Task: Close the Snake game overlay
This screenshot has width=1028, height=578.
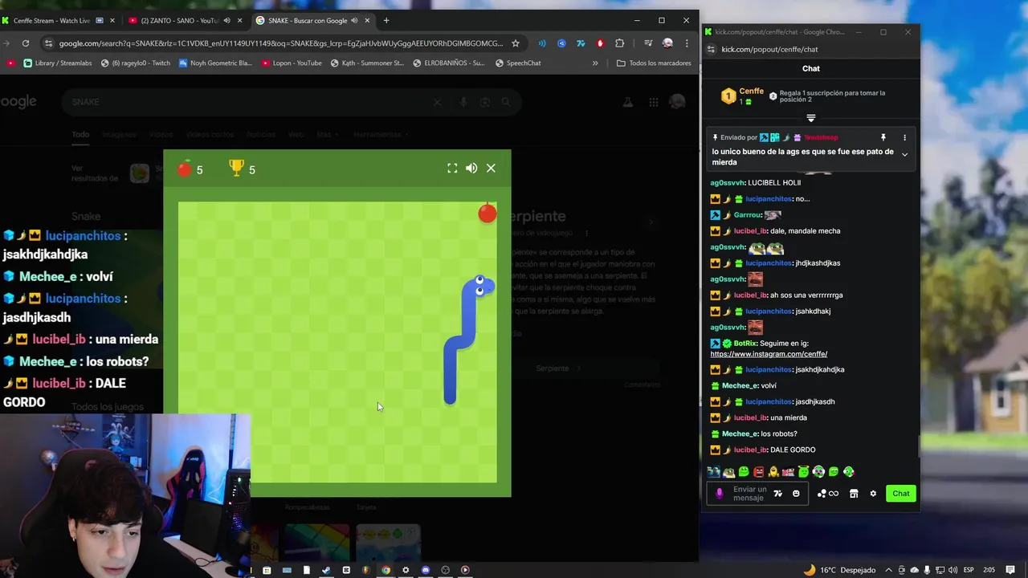Action: point(491,168)
